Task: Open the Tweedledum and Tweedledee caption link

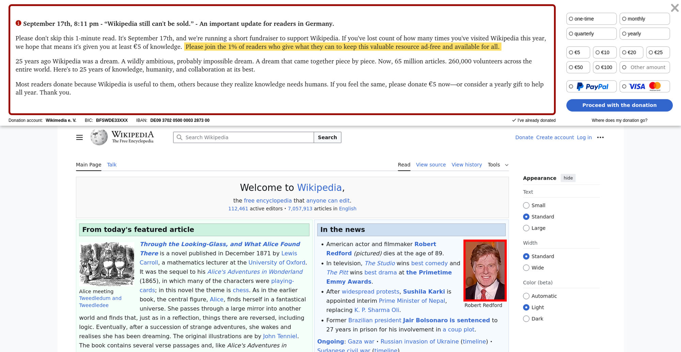Action: coord(100,302)
